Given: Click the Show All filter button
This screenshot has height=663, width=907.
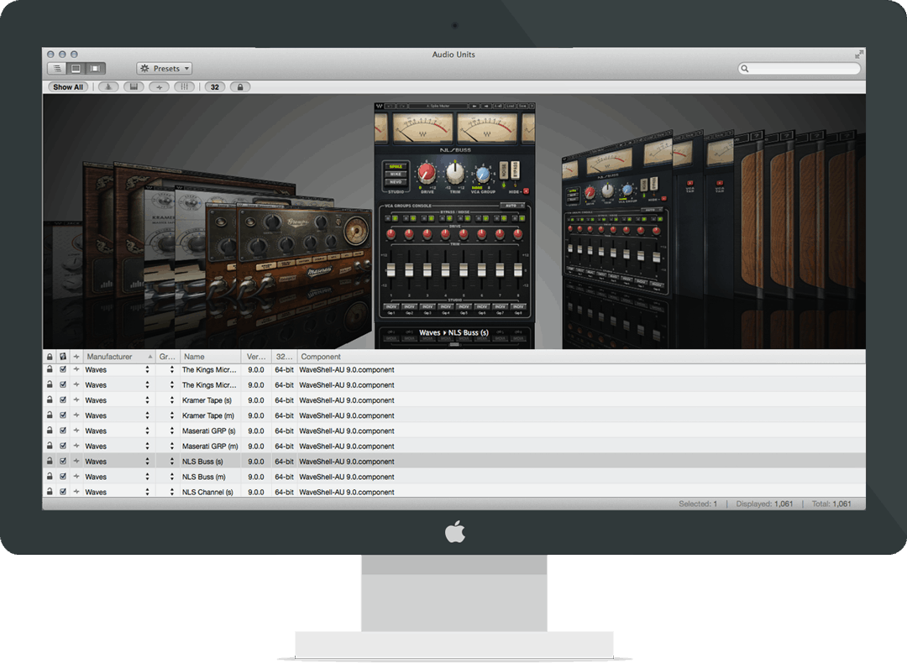Looking at the screenshot, I should tap(68, 86).
